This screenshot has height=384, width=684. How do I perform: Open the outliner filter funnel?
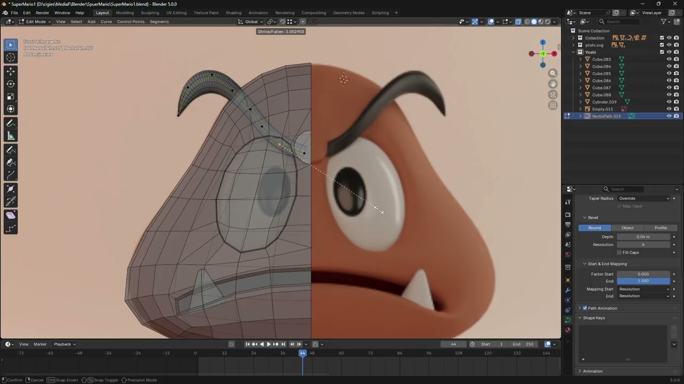664,21
